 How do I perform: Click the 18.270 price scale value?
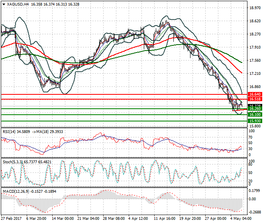coord(255,34)
